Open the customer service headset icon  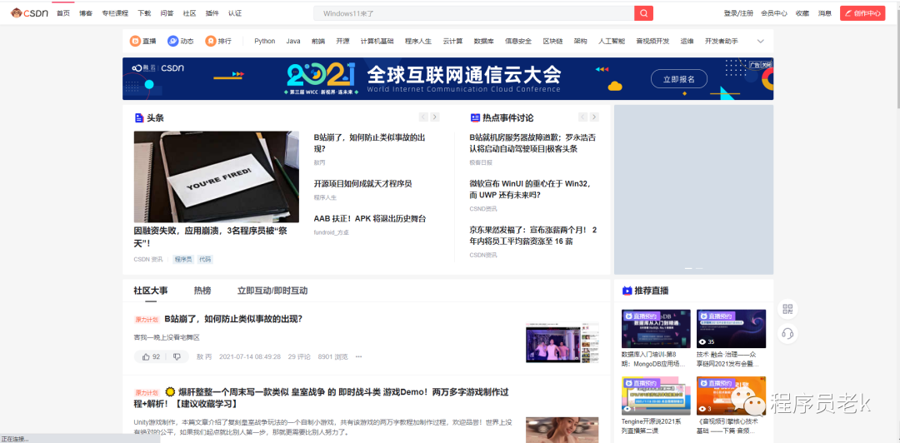[x=787, y=333]
